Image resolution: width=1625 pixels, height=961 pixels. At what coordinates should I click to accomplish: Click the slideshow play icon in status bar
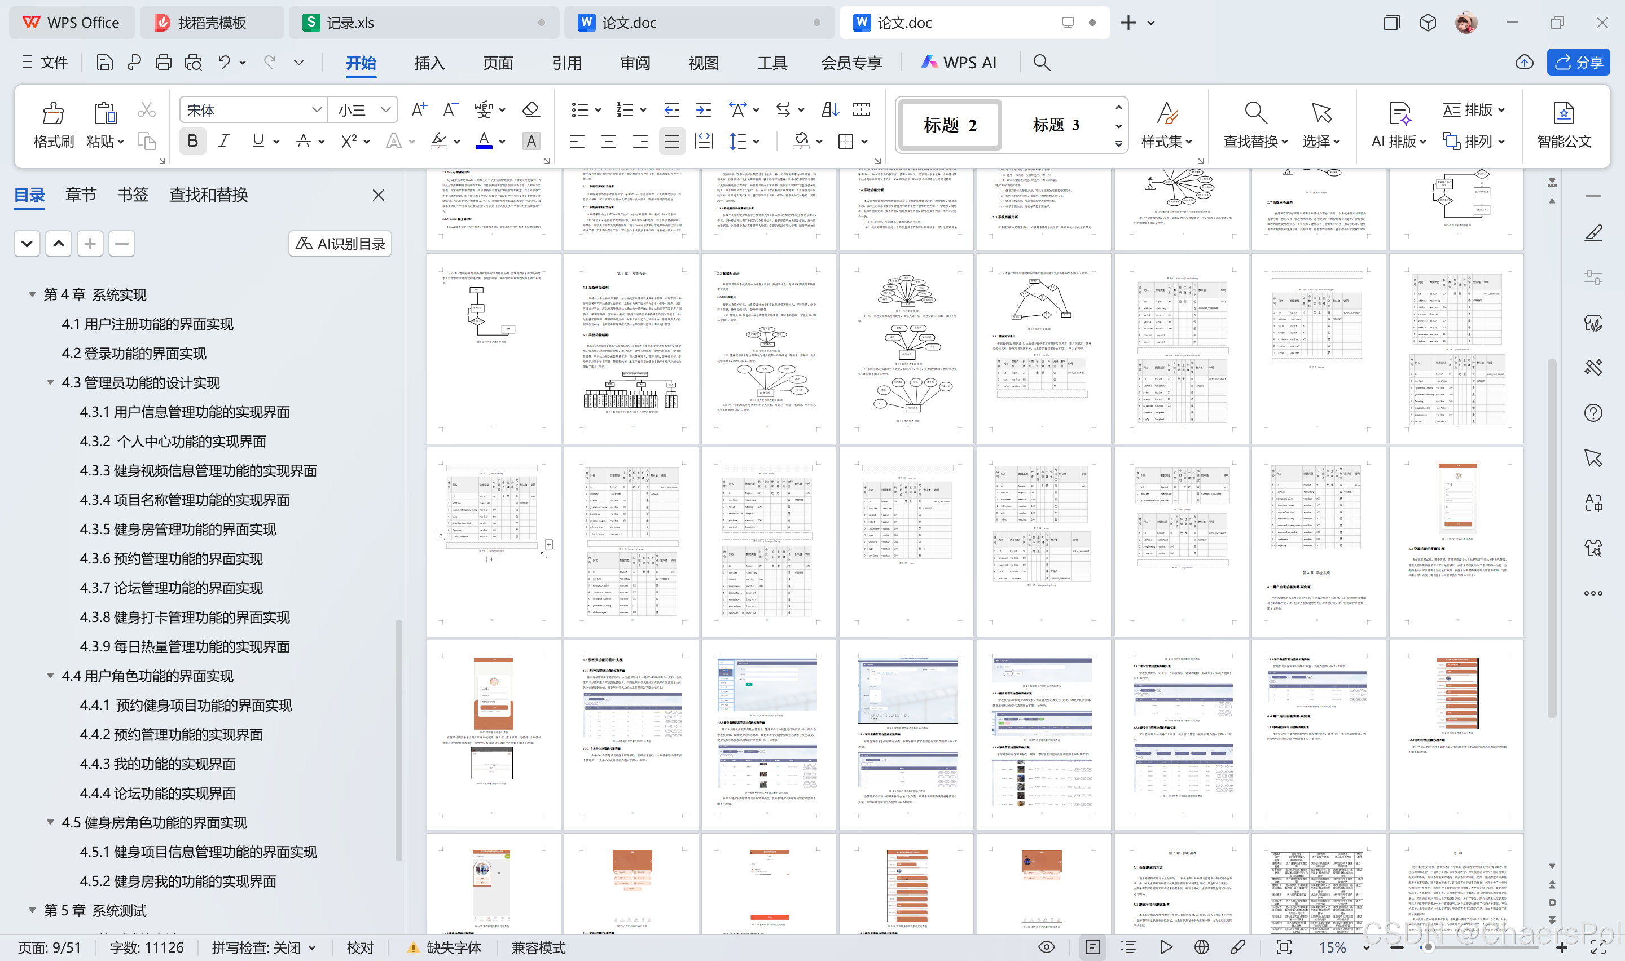coord(1166,947)
